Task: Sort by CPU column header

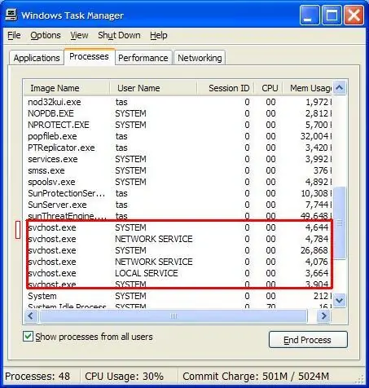Action: click(x=268, y=88)
